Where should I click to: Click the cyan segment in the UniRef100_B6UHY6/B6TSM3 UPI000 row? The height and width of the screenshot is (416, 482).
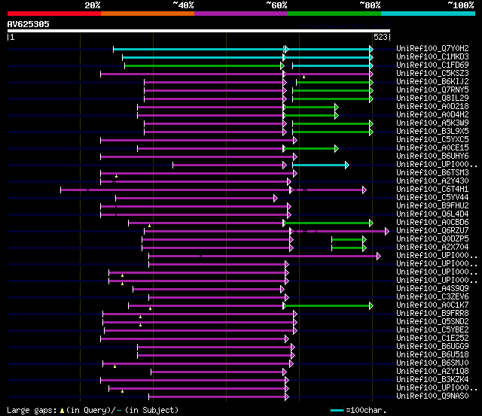[x=321, y=165]
